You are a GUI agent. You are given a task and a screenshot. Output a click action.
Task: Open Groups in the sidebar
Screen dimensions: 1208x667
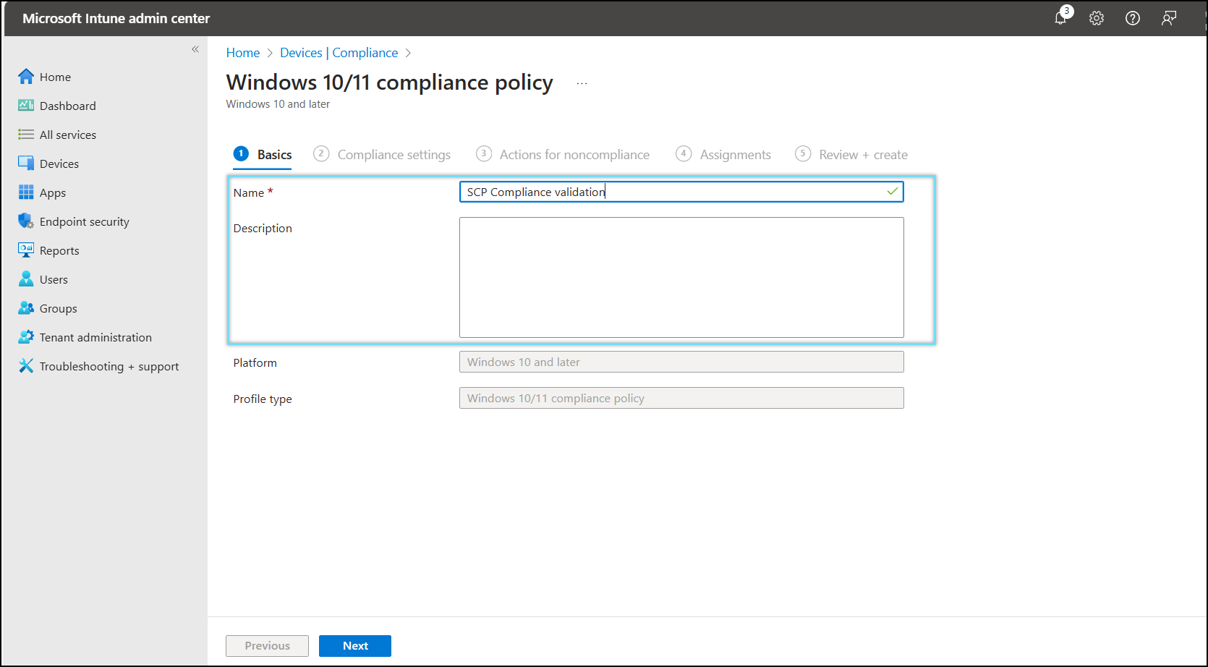pyautogui.click(x=58, y=308)
